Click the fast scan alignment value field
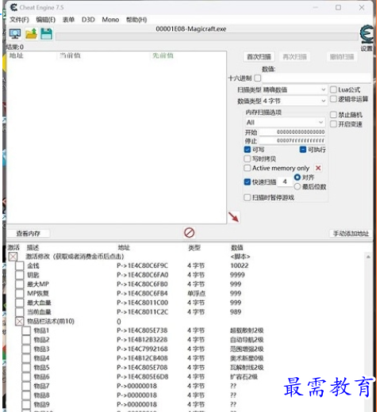The height and width of the screenshot is (412, 380). [285, 181]
